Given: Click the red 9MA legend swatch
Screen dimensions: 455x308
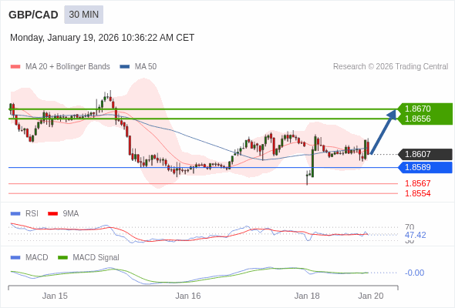Looking at the screenshot, I should [x=52, y=214].
